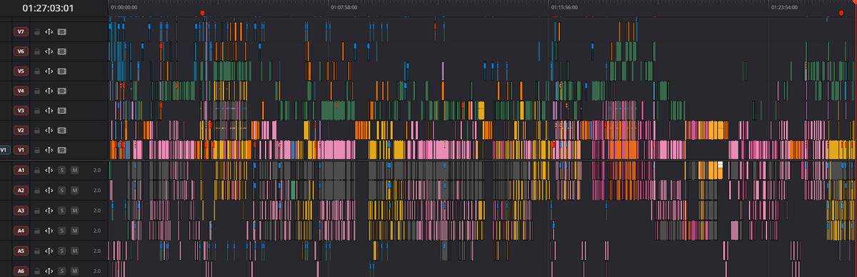Lock video track V2
Screen dimensions: 857x277
[36, 131]
